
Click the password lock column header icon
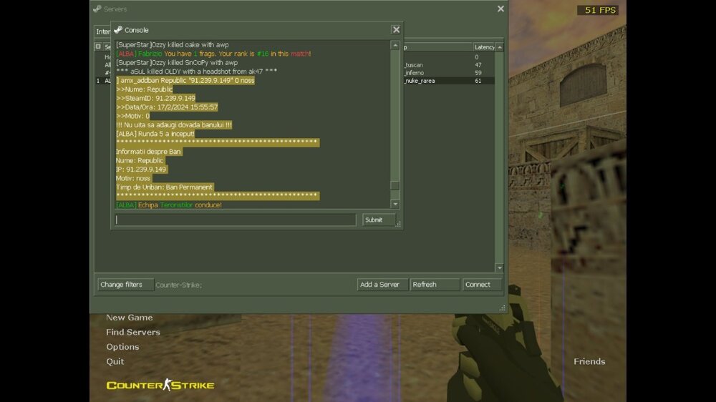click(x=99, y=47)
